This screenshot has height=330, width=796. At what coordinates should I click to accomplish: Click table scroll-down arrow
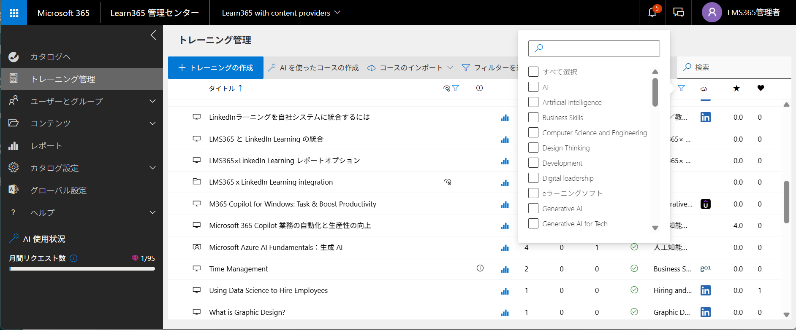[x=786, y=314]
